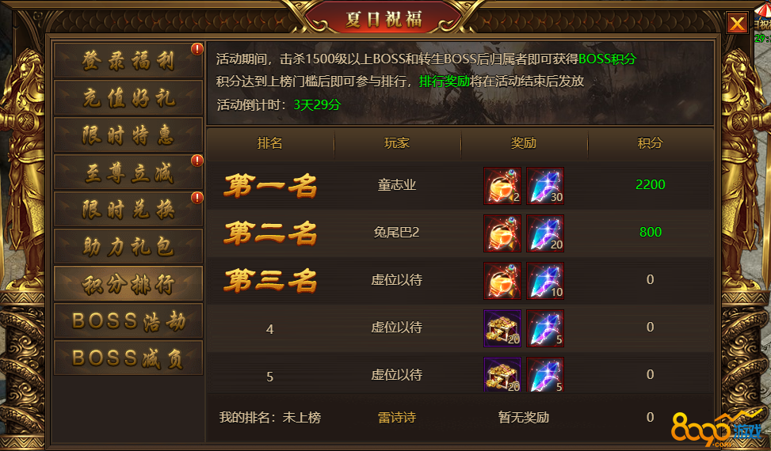
Task: Select fourth rank crystal reward showing 5
Action: tap(545, 328)
